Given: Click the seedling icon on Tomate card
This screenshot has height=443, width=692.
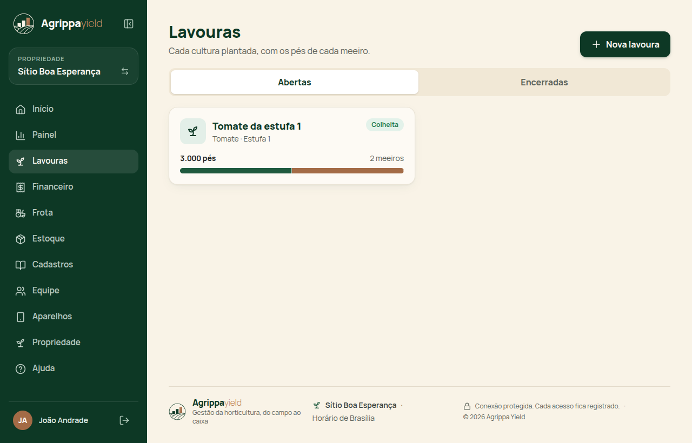Looking at the screenshot, I should tap(193, 131).
